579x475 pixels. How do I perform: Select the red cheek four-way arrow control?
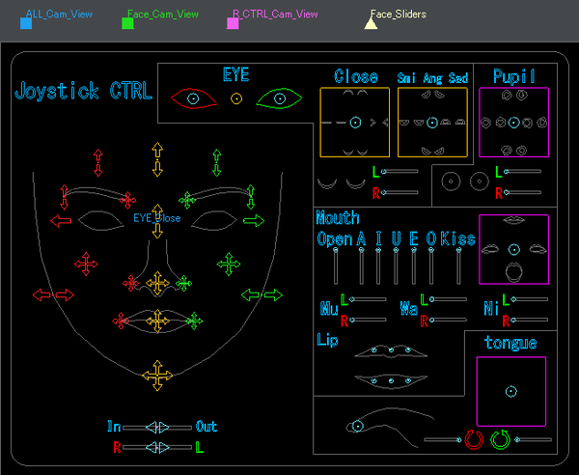coord(86,264)
